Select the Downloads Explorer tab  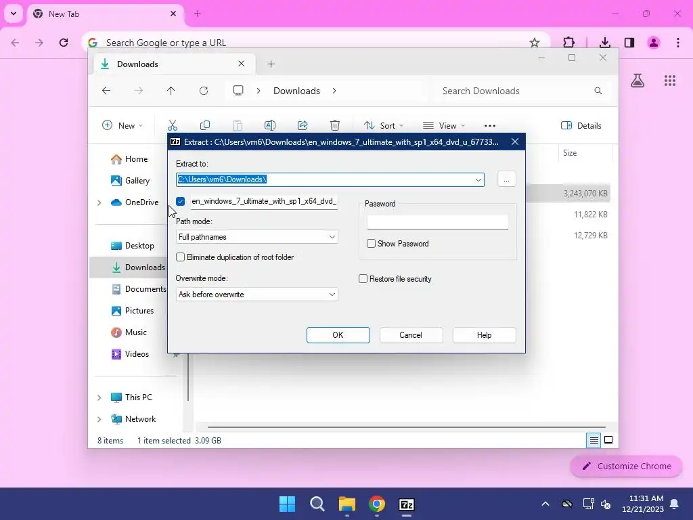[175, 64]
